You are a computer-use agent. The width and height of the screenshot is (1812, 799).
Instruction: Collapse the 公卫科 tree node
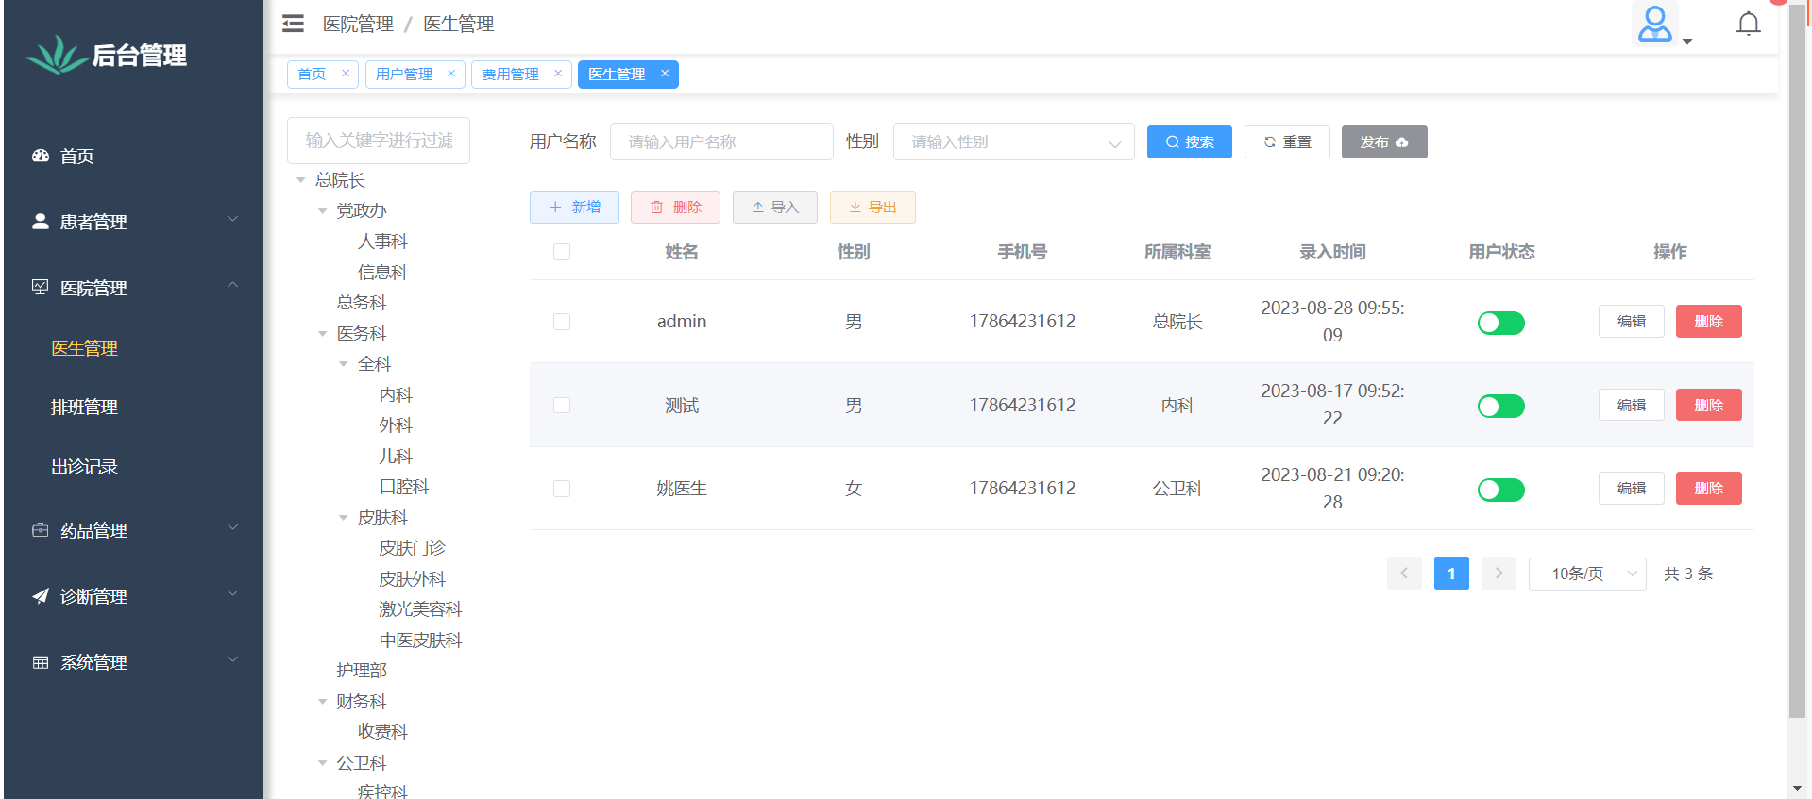[x=323, y=763]
